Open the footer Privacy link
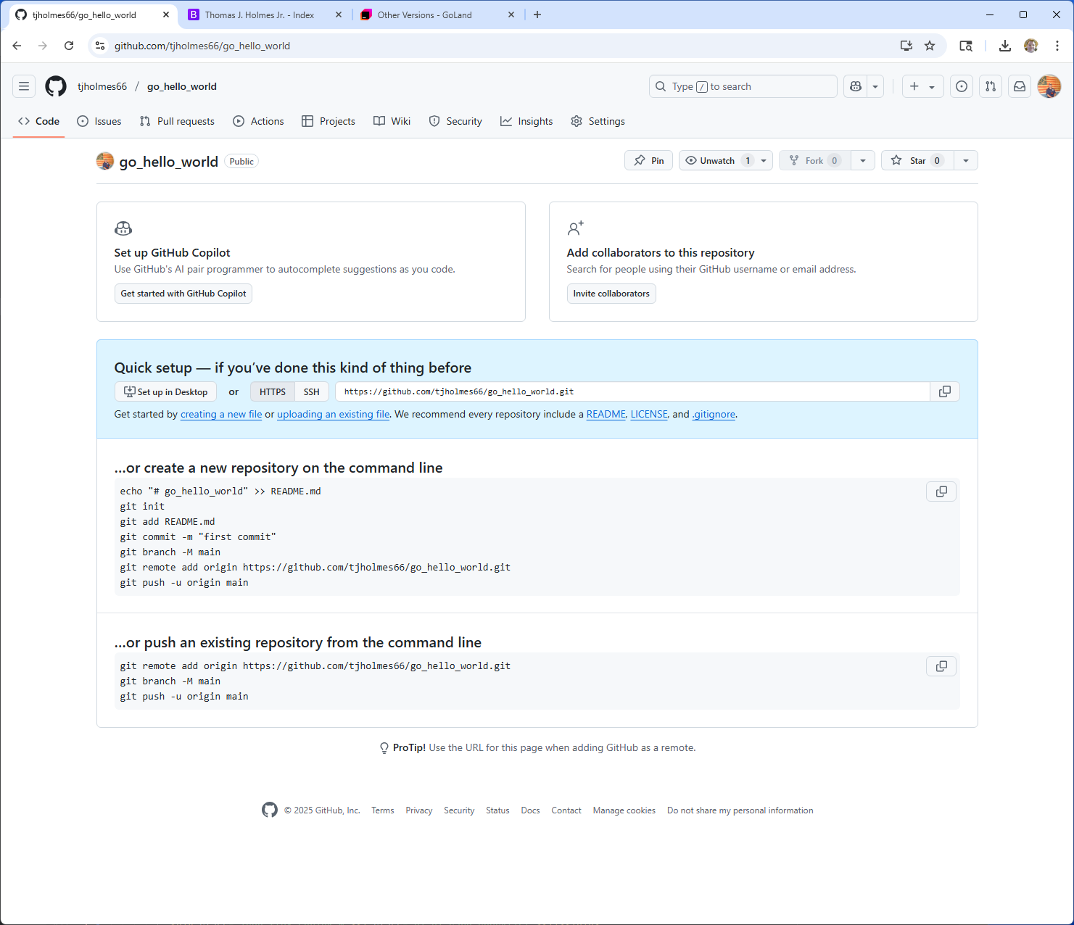Image resolution: width=1074 pixels, height=925 pixels. pyautogui.click(x=419, y=810)
